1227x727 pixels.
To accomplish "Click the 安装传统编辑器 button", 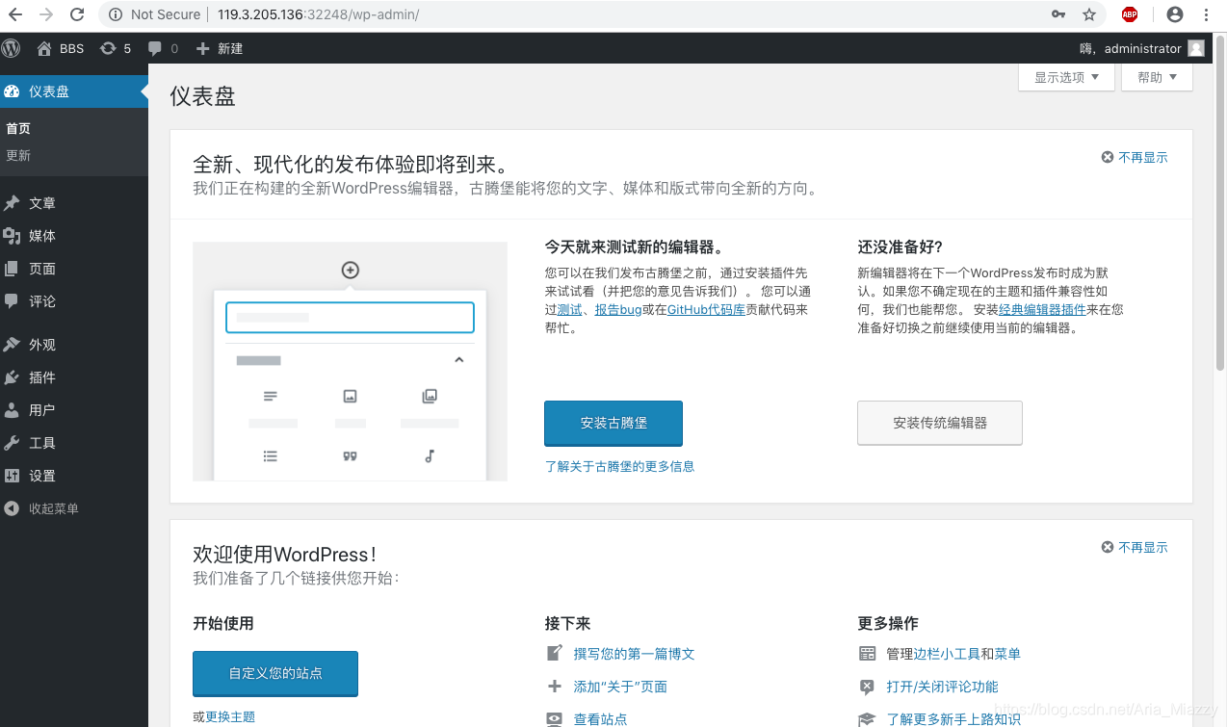I will 940,423.
